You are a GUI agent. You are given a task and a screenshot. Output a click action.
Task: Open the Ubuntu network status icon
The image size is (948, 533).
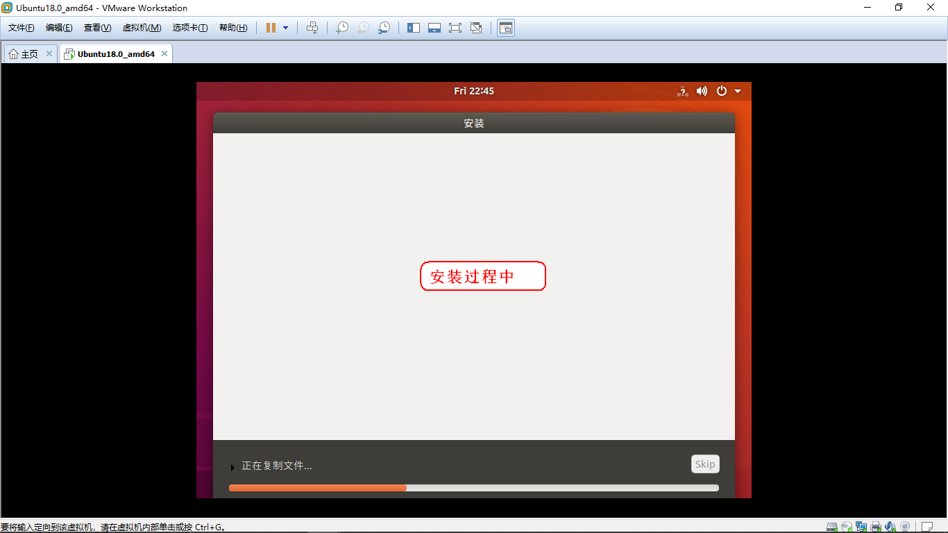[683, 91]
